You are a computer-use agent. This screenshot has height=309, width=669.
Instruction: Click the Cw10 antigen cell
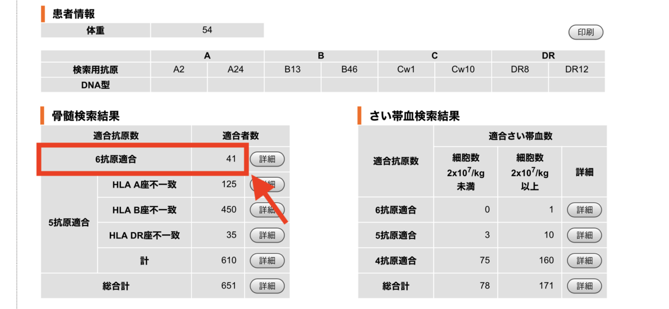tap(463, 70)
